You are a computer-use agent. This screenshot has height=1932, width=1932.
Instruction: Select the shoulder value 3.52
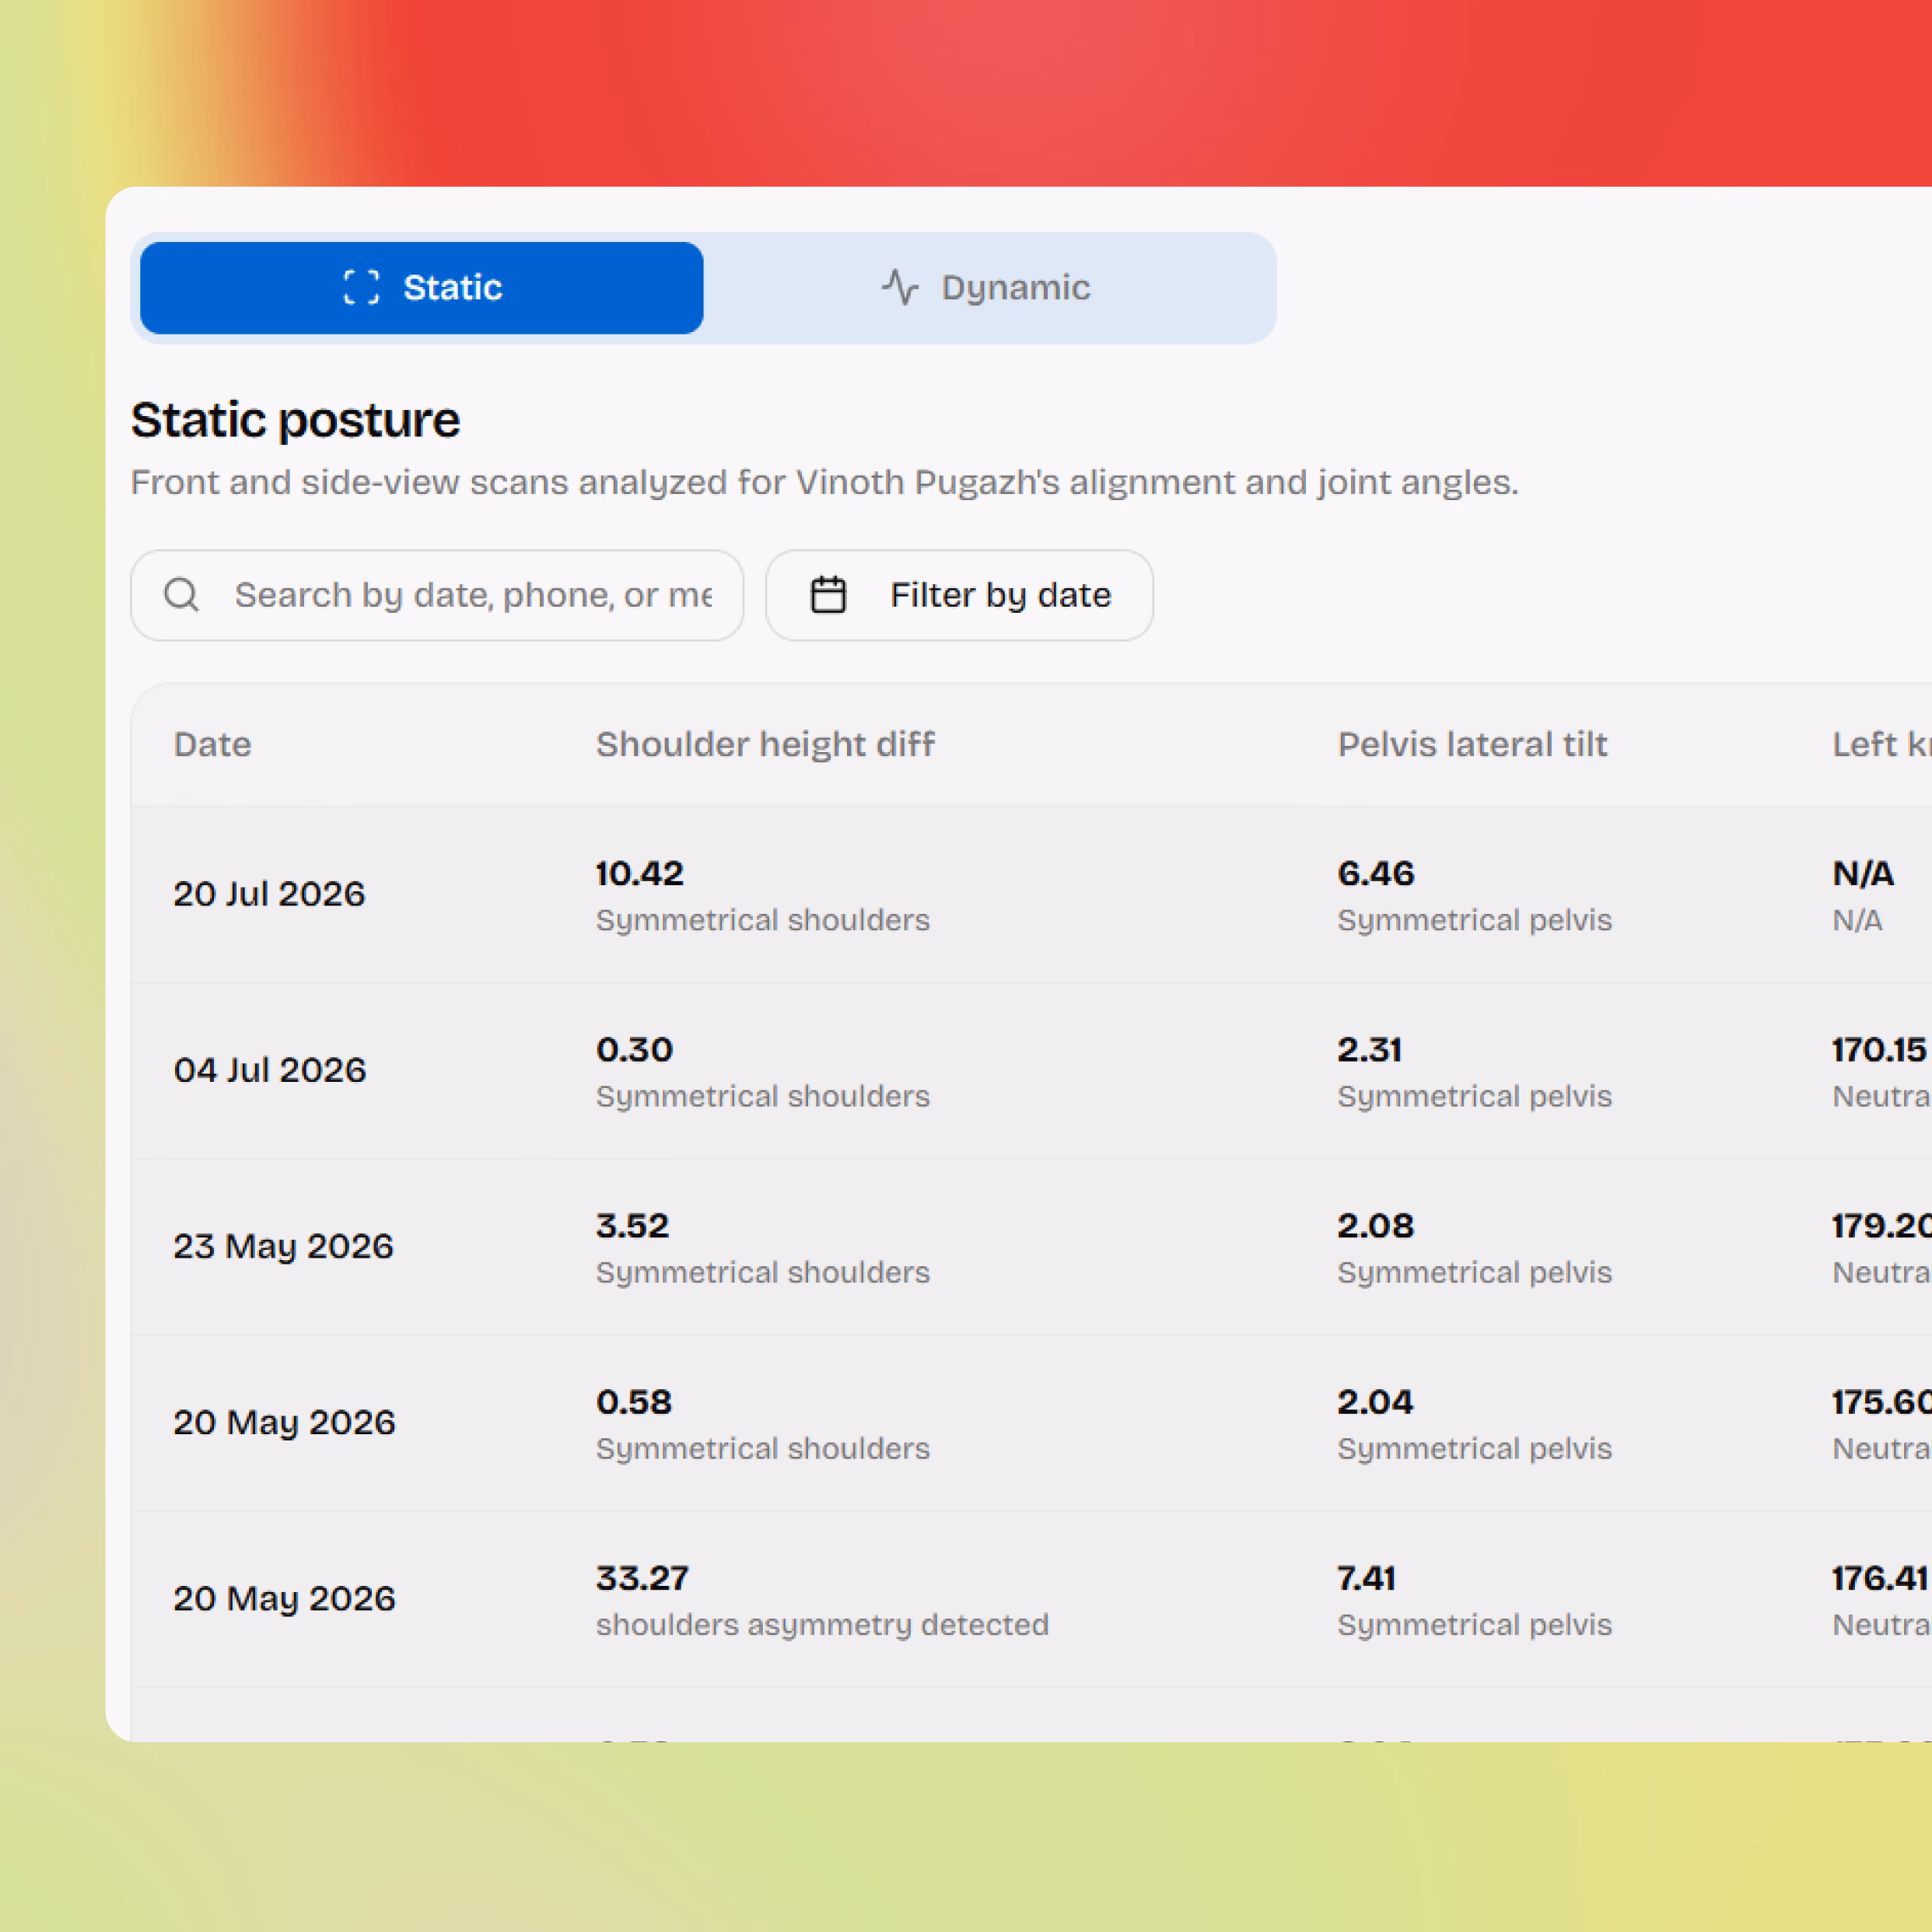[x=632, y=1225]
